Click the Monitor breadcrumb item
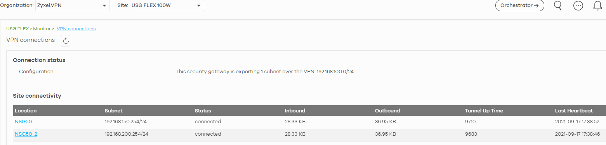Viewport: 606px width, 145px height. [x=42, y=29]
